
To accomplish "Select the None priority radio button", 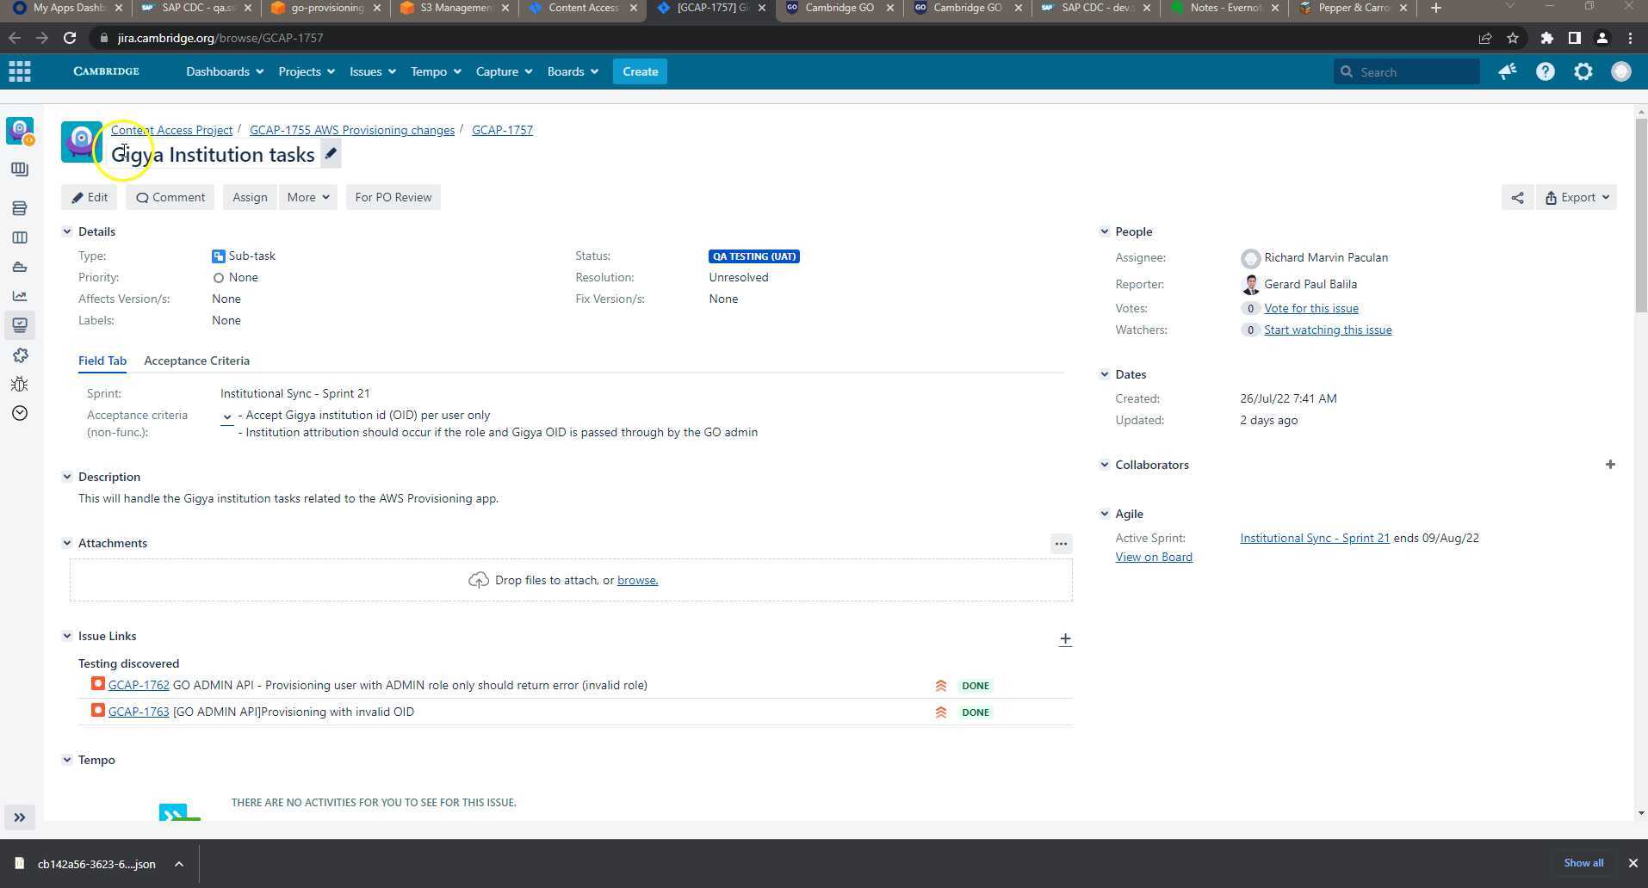I will (x=219, y=277).
